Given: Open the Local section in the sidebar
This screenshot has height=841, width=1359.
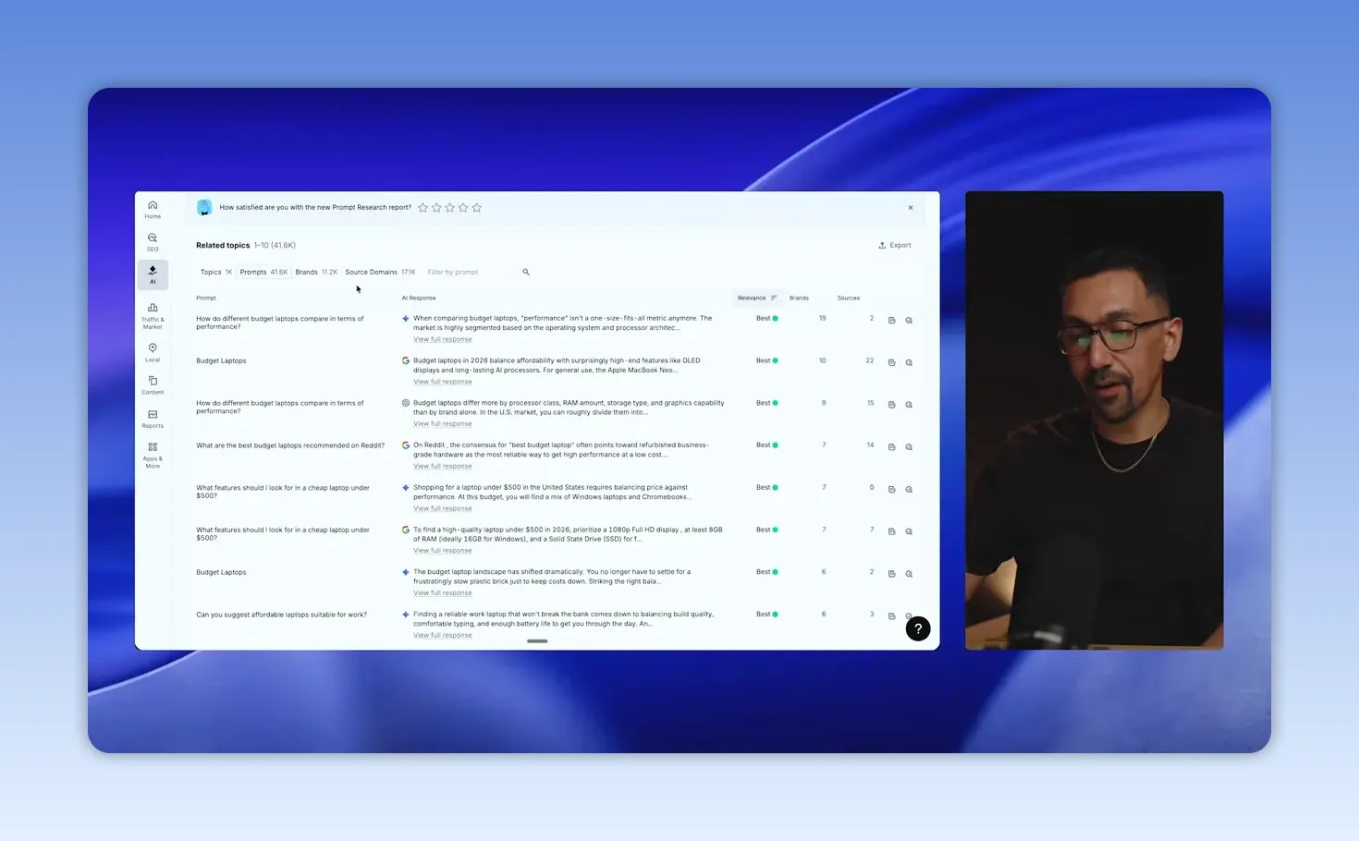Looking at the screenshot, I should (x=153, y=352).
